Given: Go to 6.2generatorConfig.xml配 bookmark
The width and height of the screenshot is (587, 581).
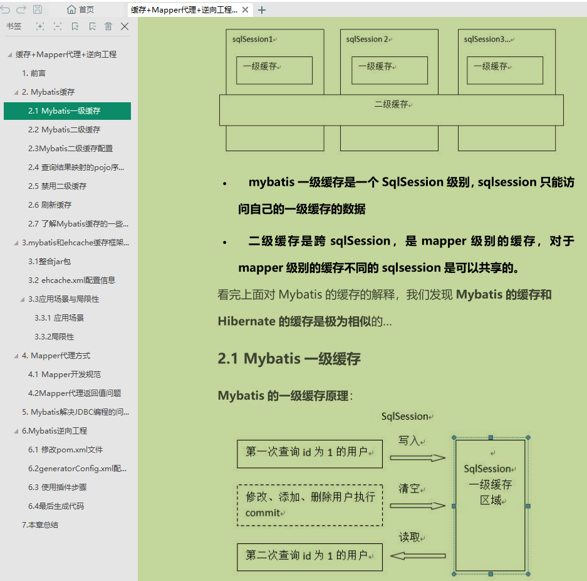Looking at the screenshot, I should pyautogui.click(x=77, y=469).
